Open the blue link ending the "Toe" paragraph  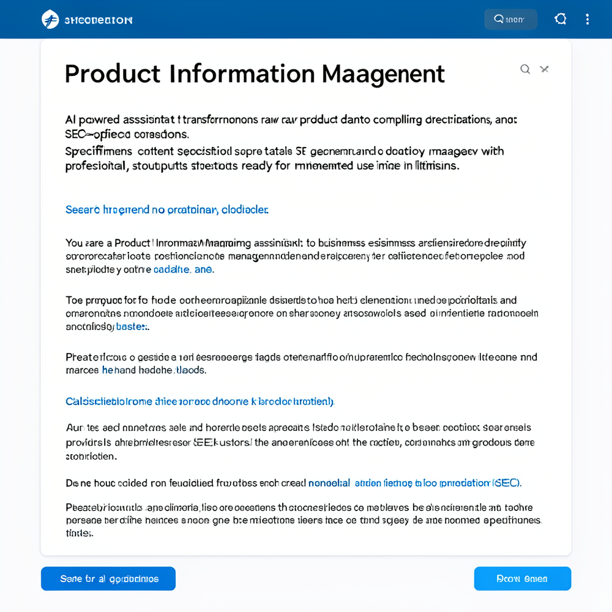click(x=132, y=327)
